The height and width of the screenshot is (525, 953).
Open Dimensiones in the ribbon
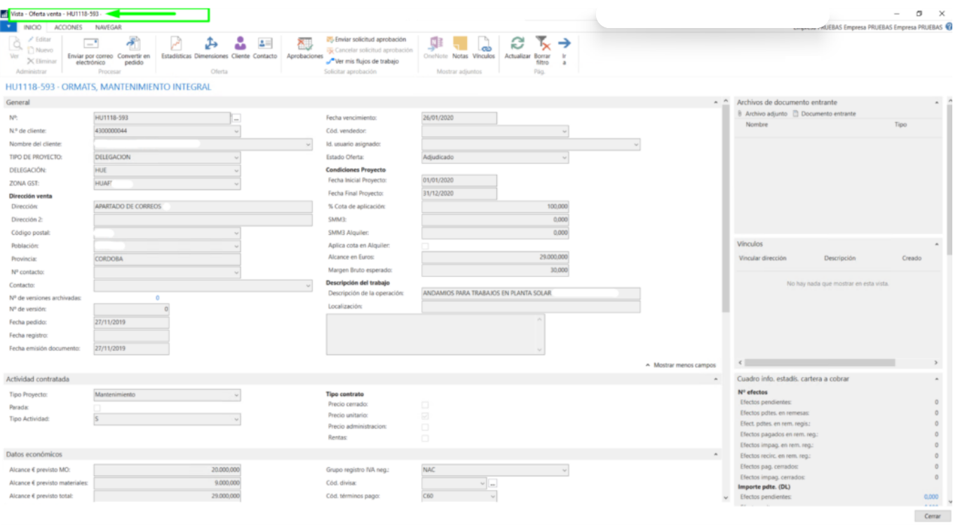[x=211, y=43]
